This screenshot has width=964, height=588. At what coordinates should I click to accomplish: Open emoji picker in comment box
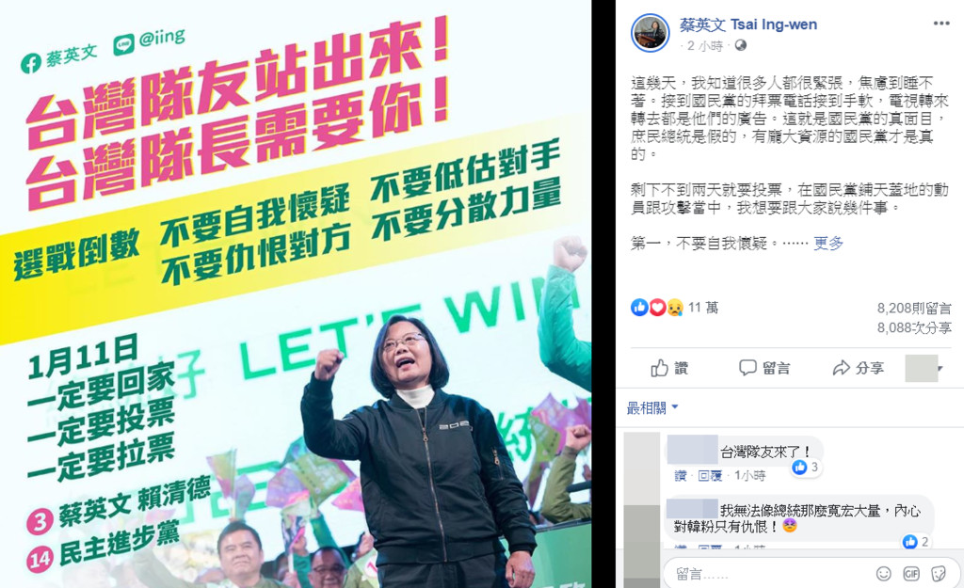[x=883, y=574]
